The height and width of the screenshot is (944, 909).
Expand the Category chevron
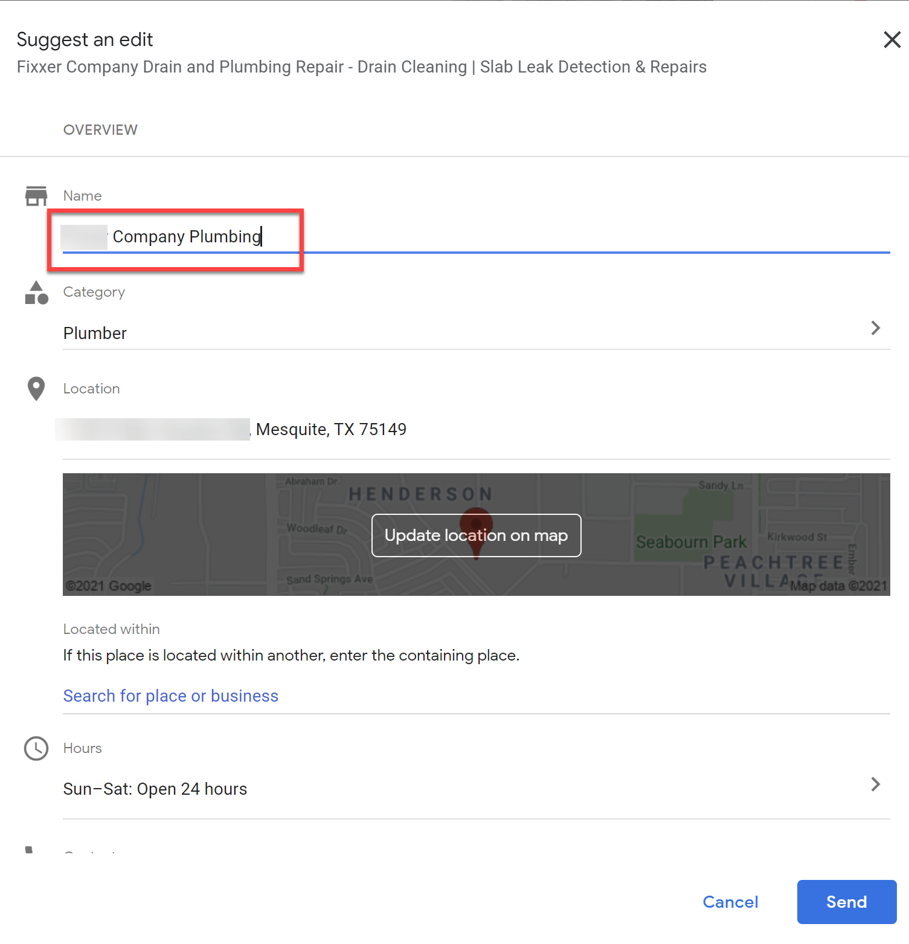(x=875, y=328)
